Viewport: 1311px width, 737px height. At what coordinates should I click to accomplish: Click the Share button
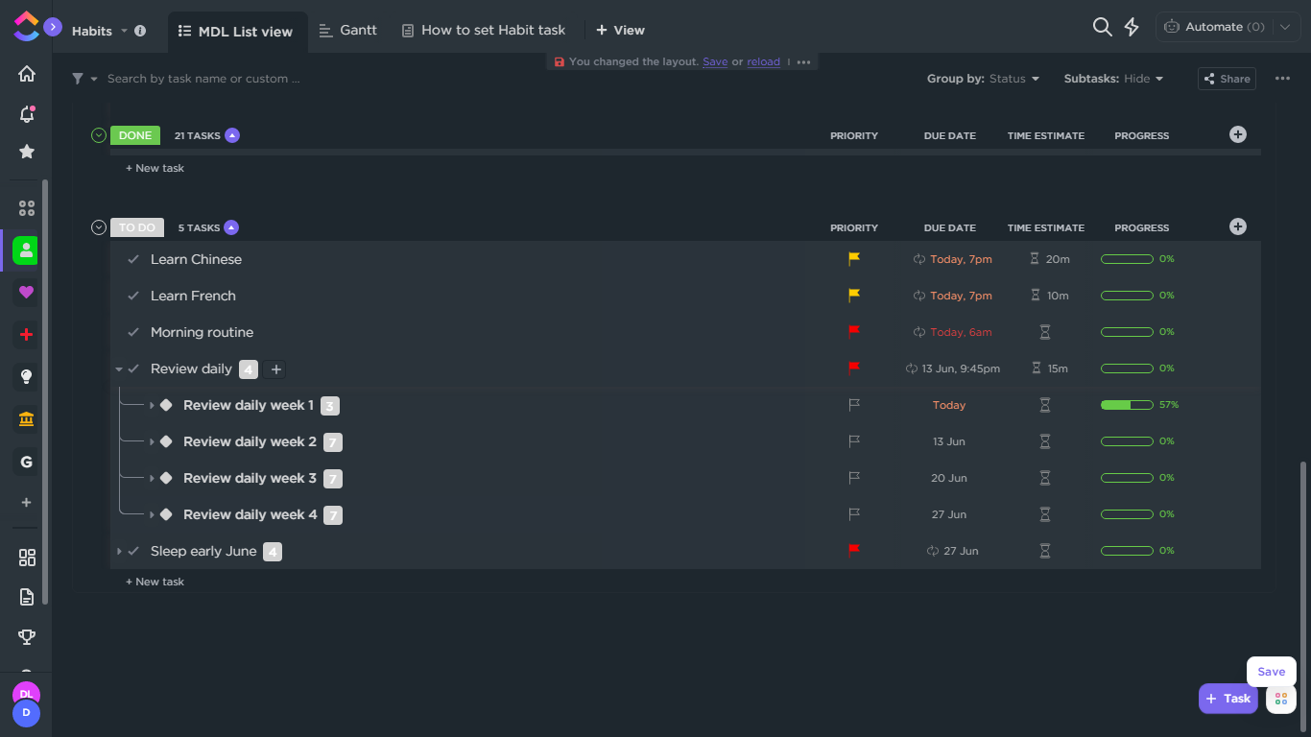(x=1227, y=79)
